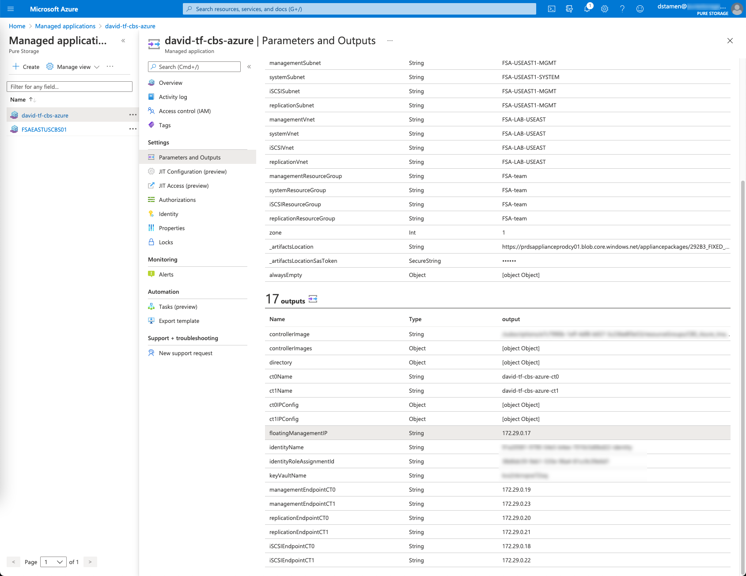
Task: Open context menu for FSAEASTUSCBS01 row
Action: [133, 129]
